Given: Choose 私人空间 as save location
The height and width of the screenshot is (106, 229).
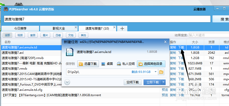Looking at the screenshot, I should tap(126, 64).
